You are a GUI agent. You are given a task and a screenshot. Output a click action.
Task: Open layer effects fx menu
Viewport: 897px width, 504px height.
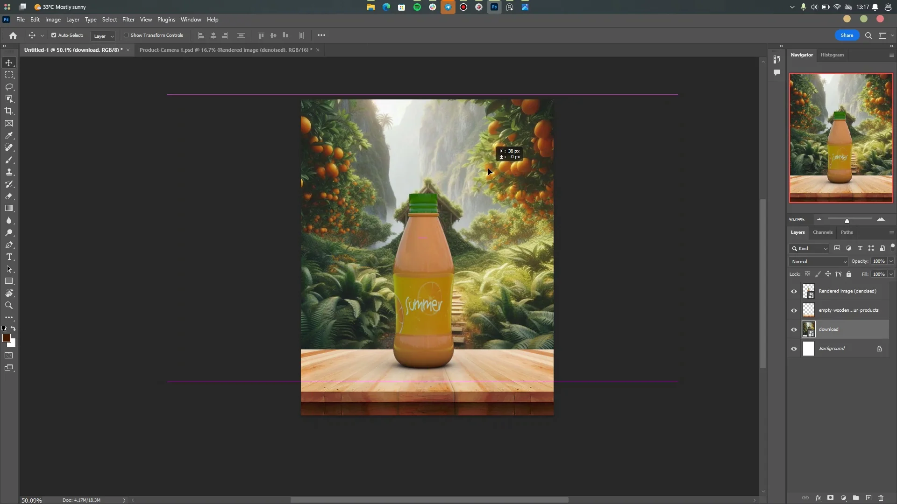pos(818,498)
